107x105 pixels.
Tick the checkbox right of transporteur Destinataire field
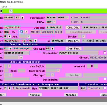105,79
